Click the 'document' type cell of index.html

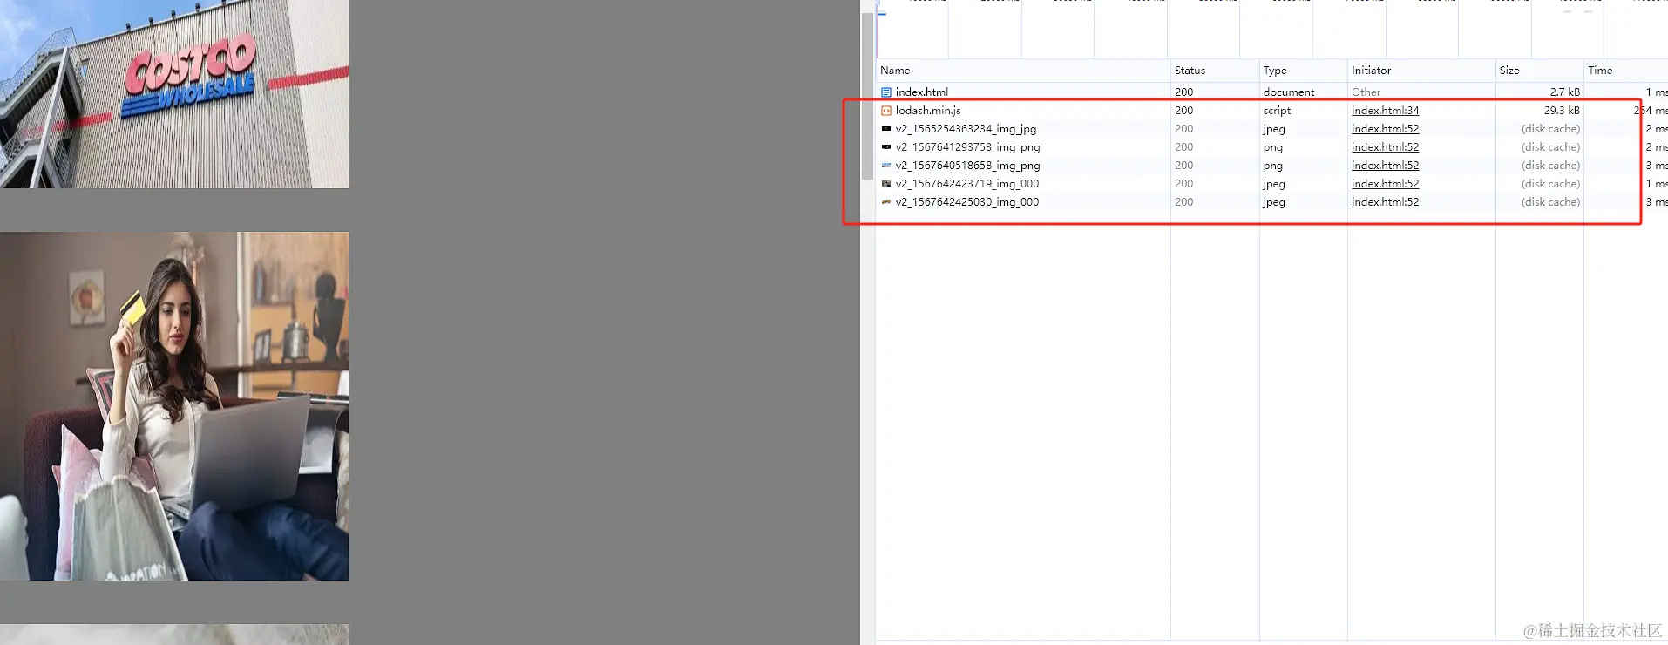click(1288, 92)
